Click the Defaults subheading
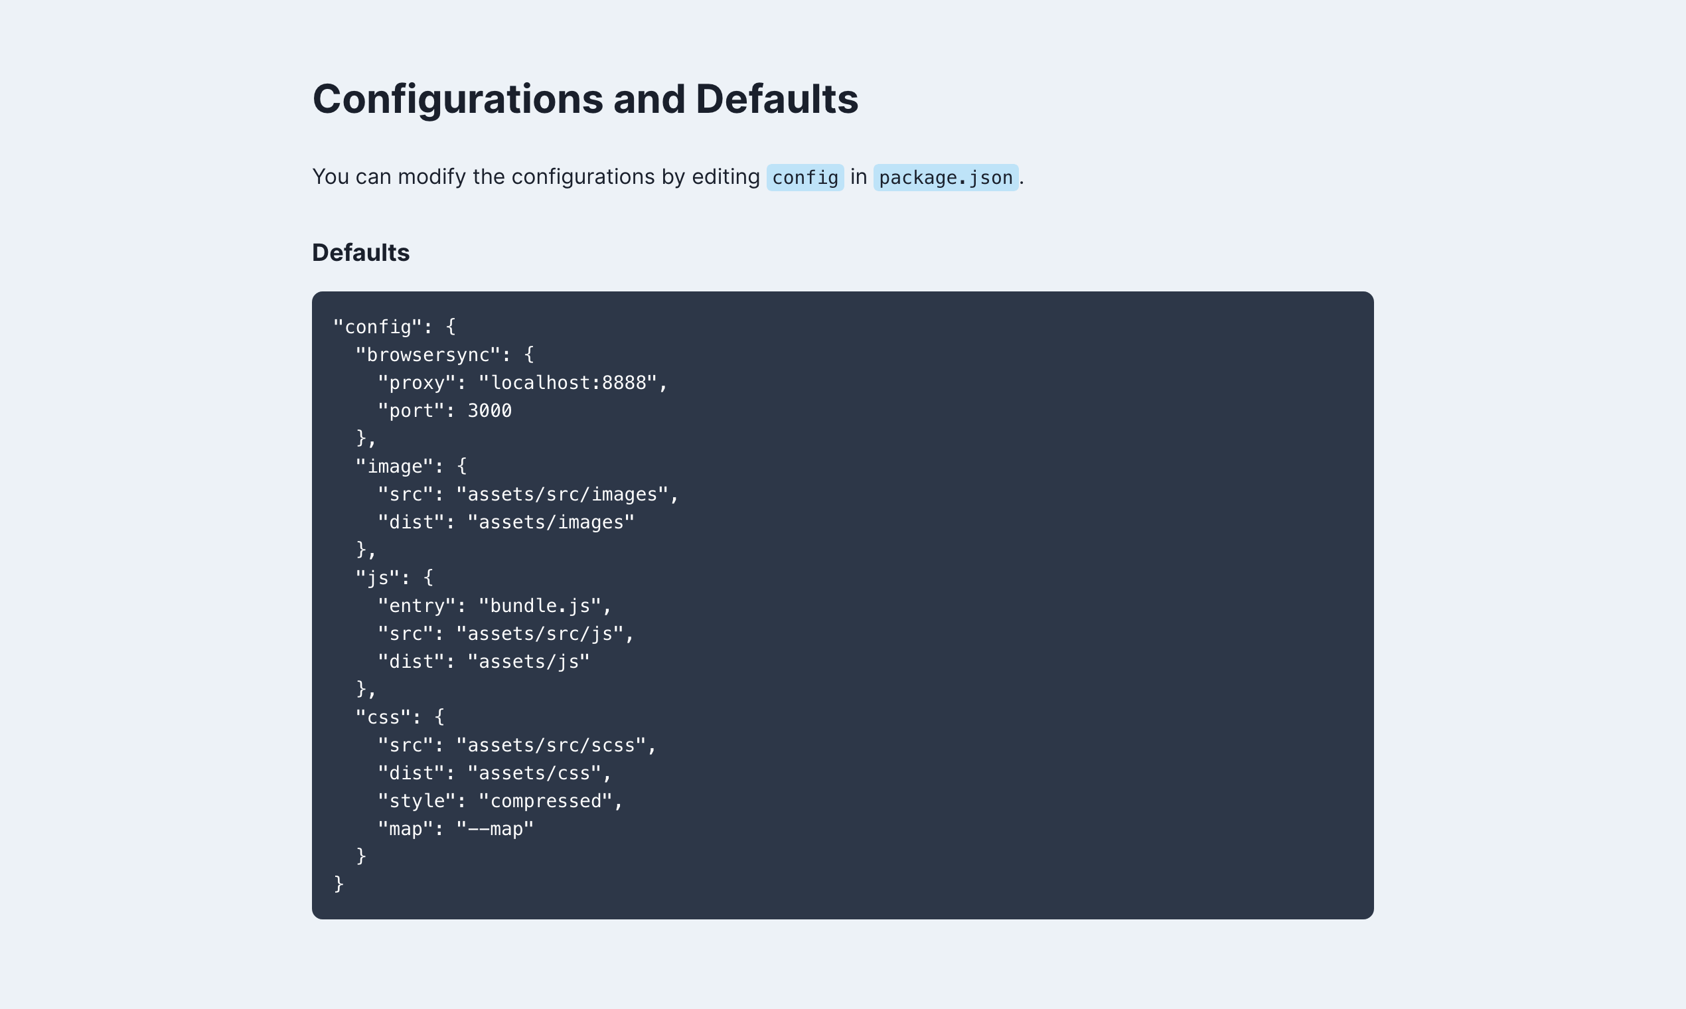1686x1009 pixels. pos(360,253)
